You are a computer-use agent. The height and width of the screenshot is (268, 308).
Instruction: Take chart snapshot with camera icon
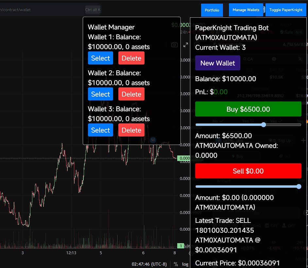[x=174, y=45]
